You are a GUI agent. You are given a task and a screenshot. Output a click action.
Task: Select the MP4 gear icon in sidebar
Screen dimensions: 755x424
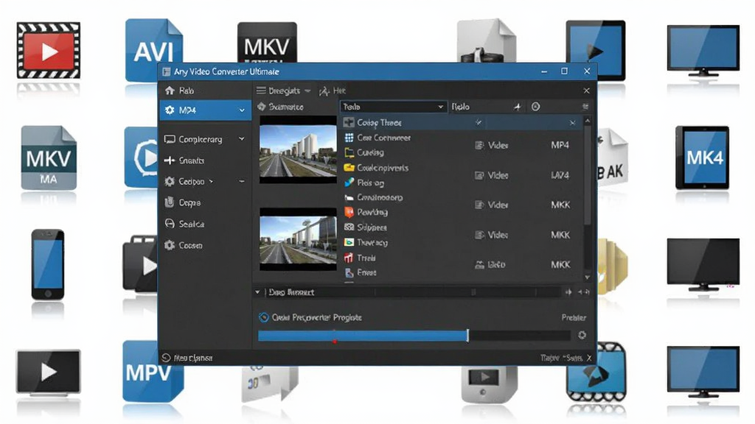tap(170, 110)
